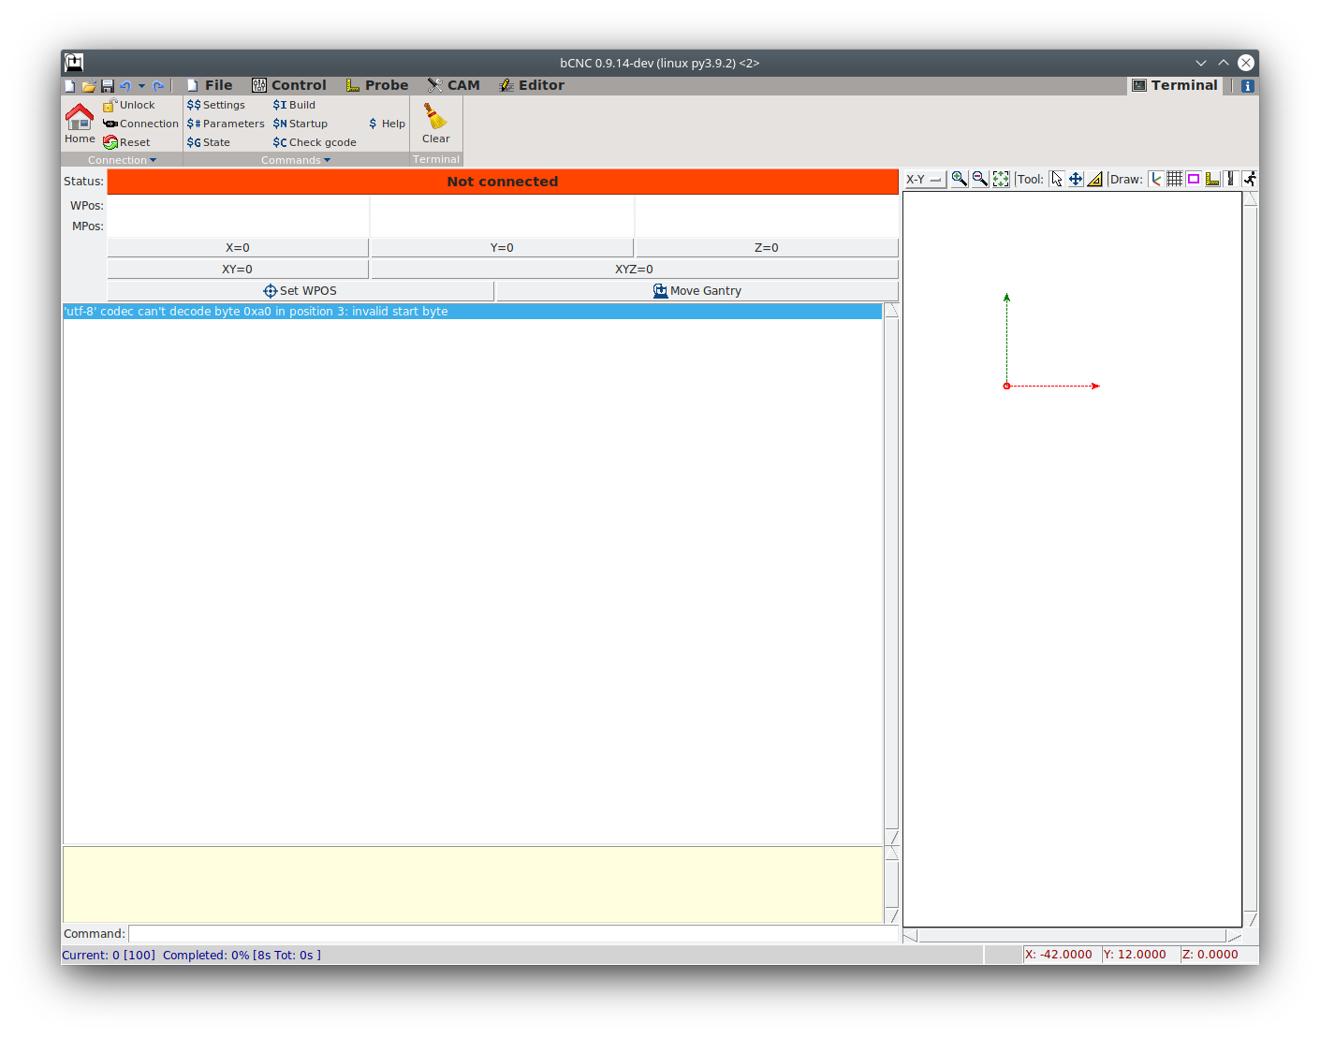Click the pale yellow buffer text area
Viewport: 1320px width, 1037px height.
(x=473, y=884)
